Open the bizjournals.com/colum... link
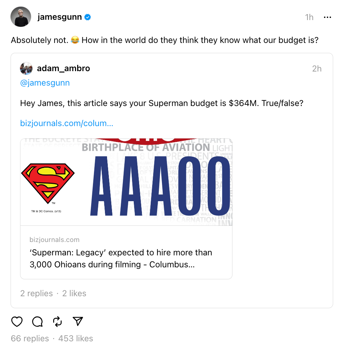Image resolution: width=343 pixels, height=348 pixels. (x=67, y=124)
